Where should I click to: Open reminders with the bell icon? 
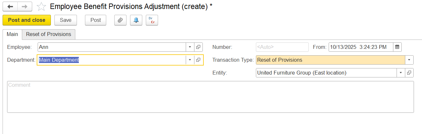coord(136,20)
